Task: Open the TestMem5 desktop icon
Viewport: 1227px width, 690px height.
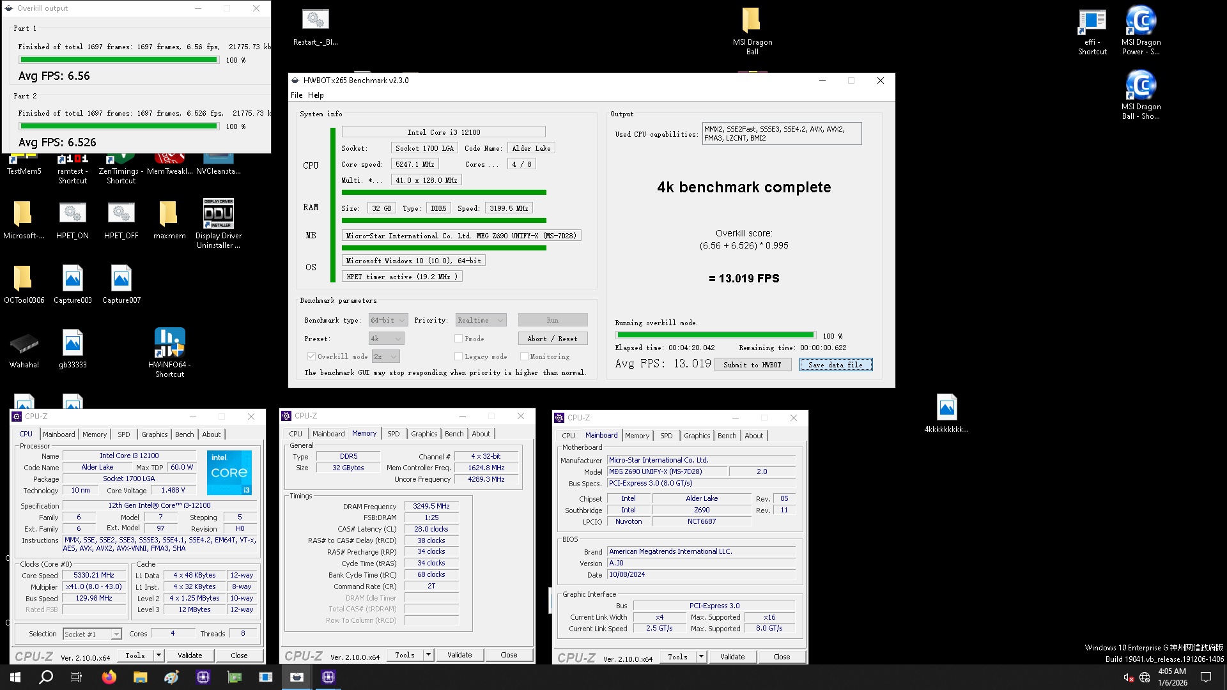Action: tap(24, 165)
